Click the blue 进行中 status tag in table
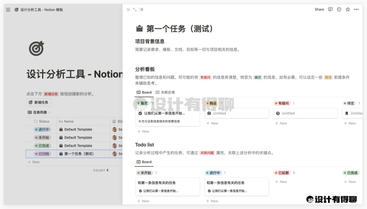The image size is (367, 209). tap(42, 129)
